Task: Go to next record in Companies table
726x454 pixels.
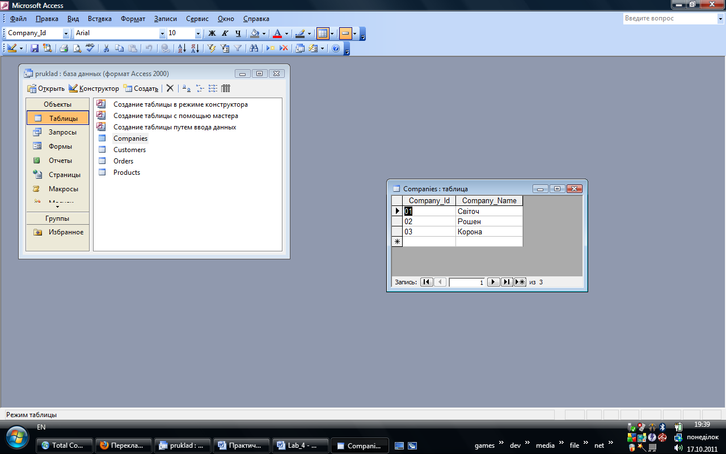Action: pyautogui.click(x=493, y=282)
